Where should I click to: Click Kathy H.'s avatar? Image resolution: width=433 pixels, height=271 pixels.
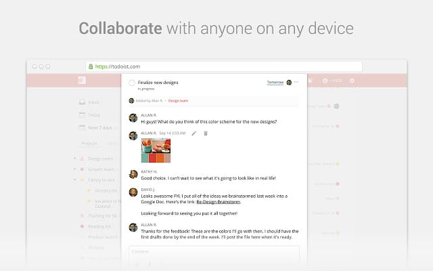133,174
